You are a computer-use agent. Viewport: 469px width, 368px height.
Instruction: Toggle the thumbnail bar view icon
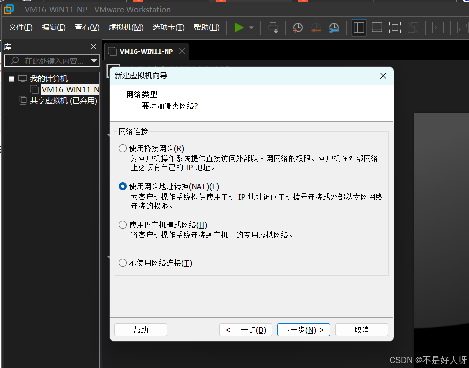377,28
